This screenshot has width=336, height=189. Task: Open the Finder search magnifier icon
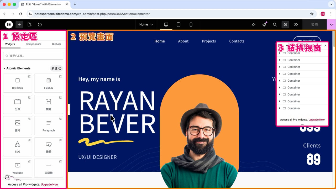[275, 24]
